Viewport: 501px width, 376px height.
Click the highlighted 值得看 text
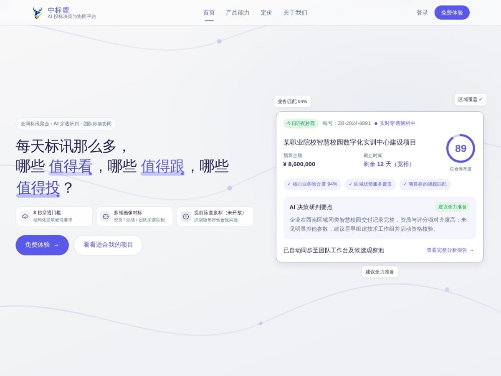coord(71,166)
